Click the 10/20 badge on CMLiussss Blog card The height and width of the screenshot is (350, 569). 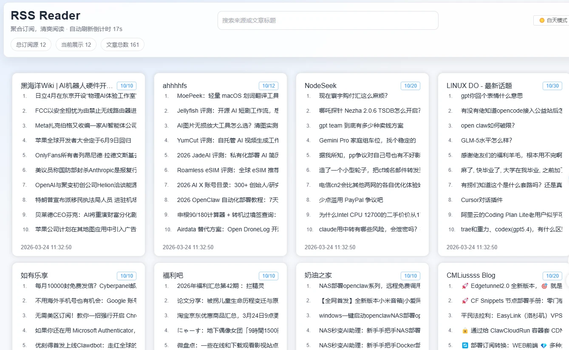click(x=552, y=276)
